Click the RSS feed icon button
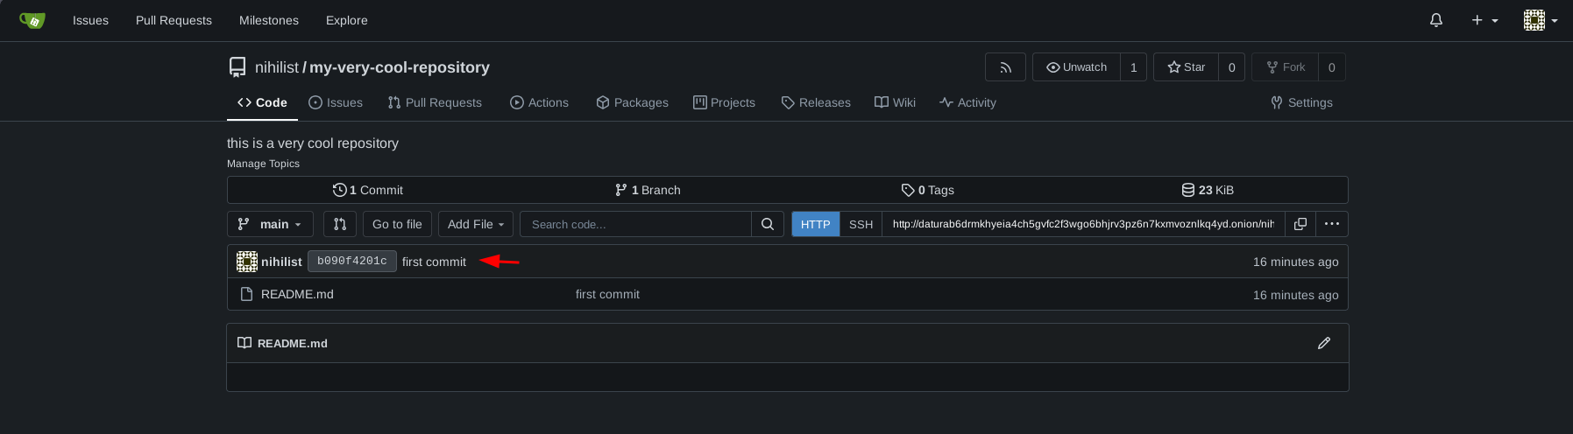The image size is (1573, 434). (1005, 67)
